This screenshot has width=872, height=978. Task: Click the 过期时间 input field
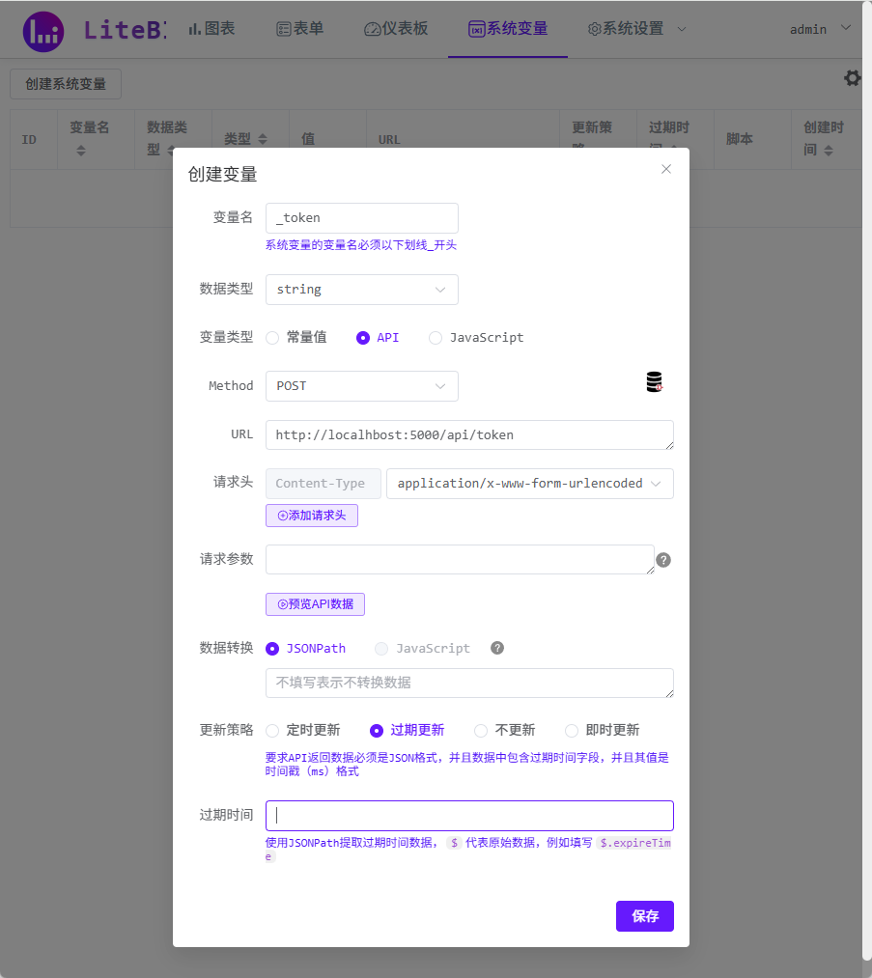(x=468, y=815)
